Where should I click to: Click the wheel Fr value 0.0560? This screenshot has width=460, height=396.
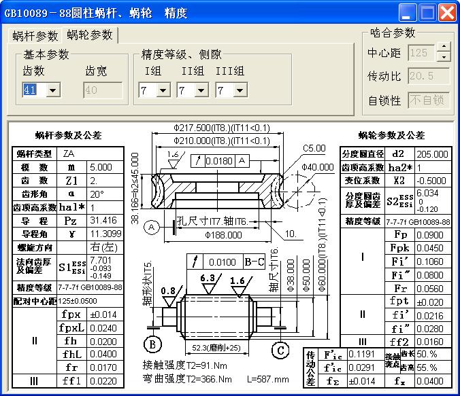click(430, 289)
